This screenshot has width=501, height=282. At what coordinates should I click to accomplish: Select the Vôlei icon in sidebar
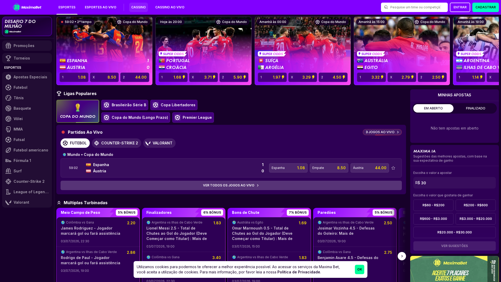(8, 119)
